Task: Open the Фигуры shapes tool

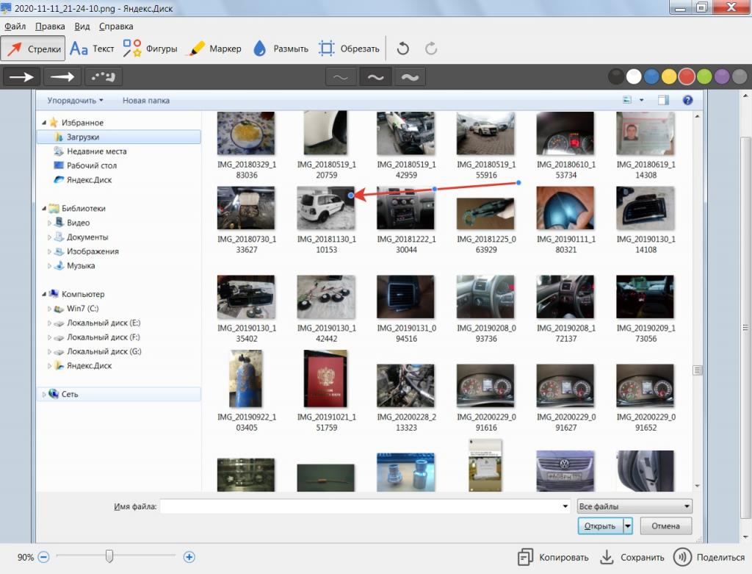Action: pyautogui.click(x=150, y=49)
